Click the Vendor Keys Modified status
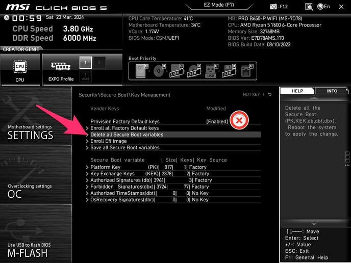Image resolution: width=351 pixels, height=263 pixels. tap(216, 109)
